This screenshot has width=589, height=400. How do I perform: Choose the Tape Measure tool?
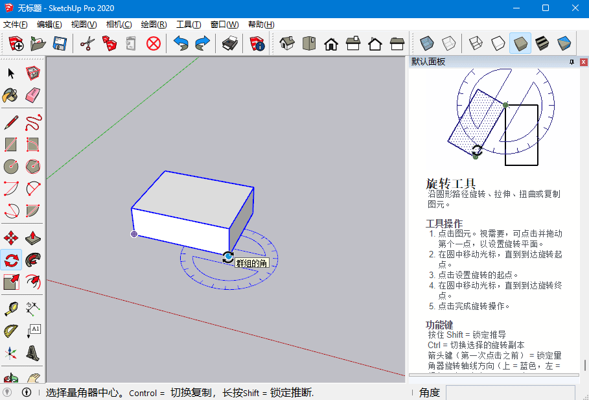coord(11,309)
